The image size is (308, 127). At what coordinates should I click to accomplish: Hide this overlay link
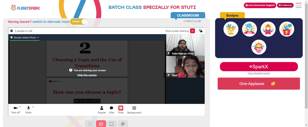(x=87, y=75)
